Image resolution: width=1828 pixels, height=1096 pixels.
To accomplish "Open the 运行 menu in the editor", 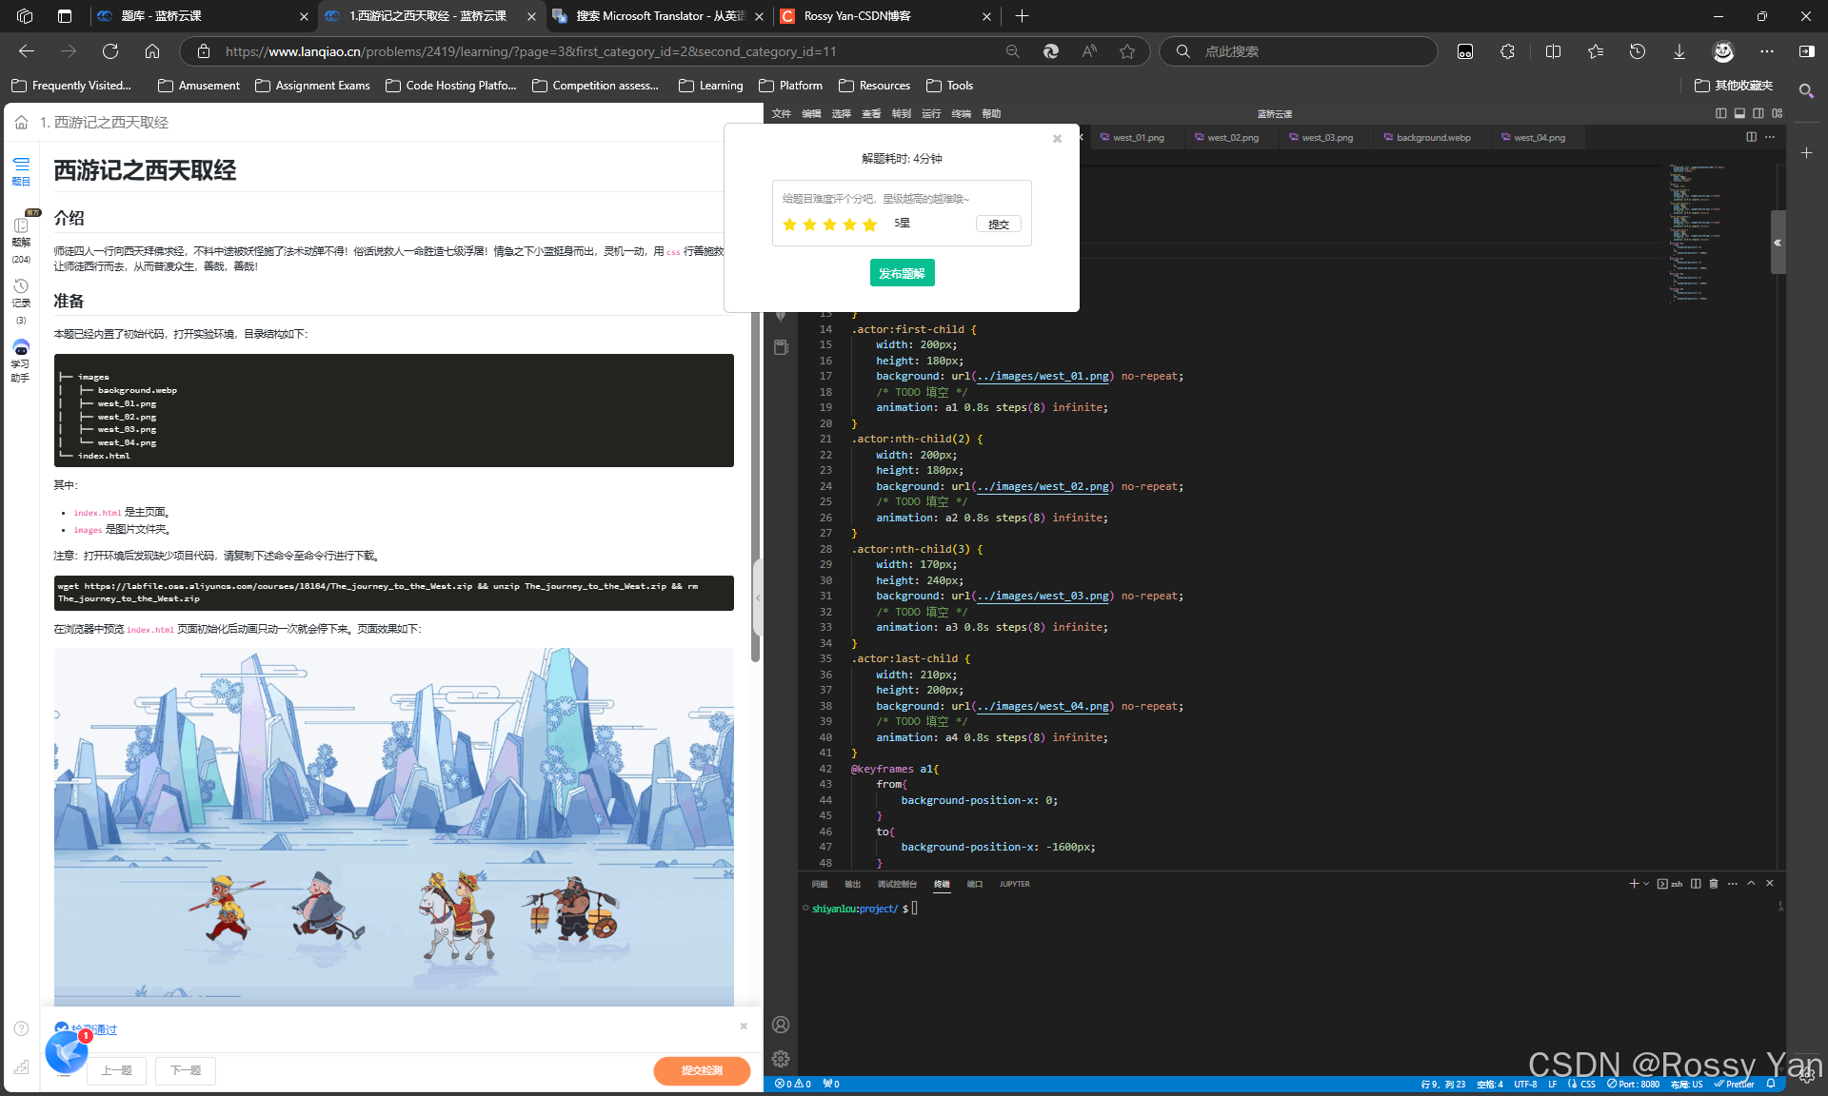I will (x=931, y=113).
